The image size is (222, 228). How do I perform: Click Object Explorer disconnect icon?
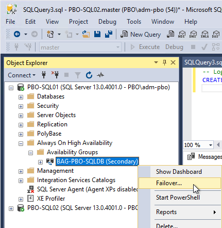point(55,75)
